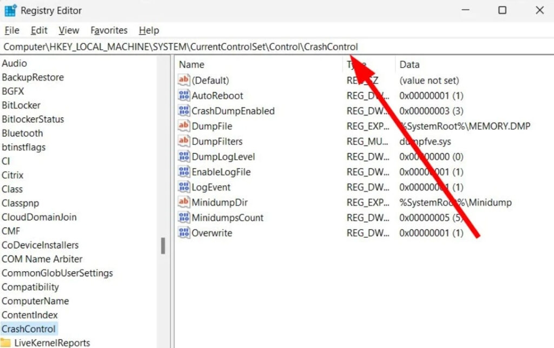Select the ComputerName key
The width and height of the screenshot is (554, 348).
(35, 301)
